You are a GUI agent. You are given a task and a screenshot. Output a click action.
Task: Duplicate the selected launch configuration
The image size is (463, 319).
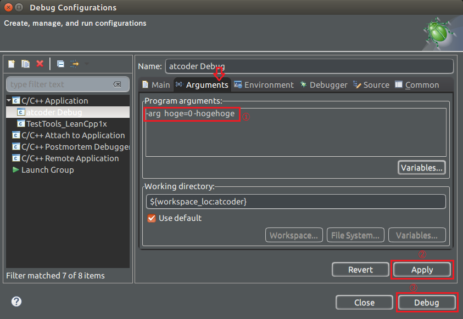[x=25, y=64]
